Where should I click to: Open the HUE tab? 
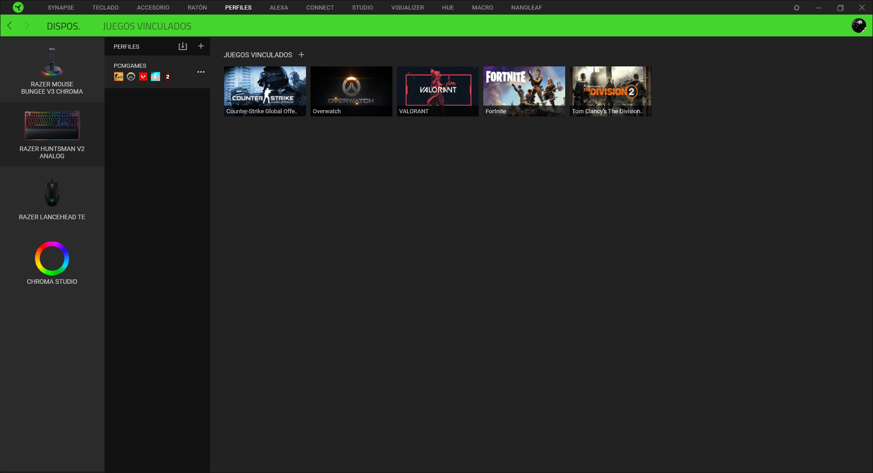[x=448, y=8]
